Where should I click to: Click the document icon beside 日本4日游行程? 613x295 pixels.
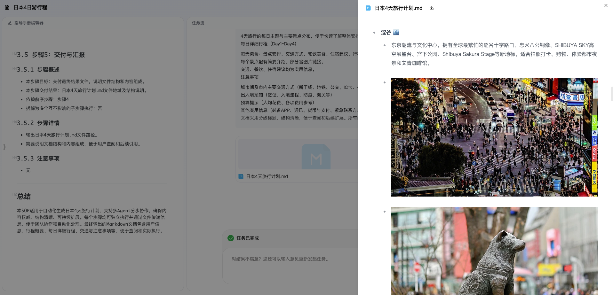7,7
